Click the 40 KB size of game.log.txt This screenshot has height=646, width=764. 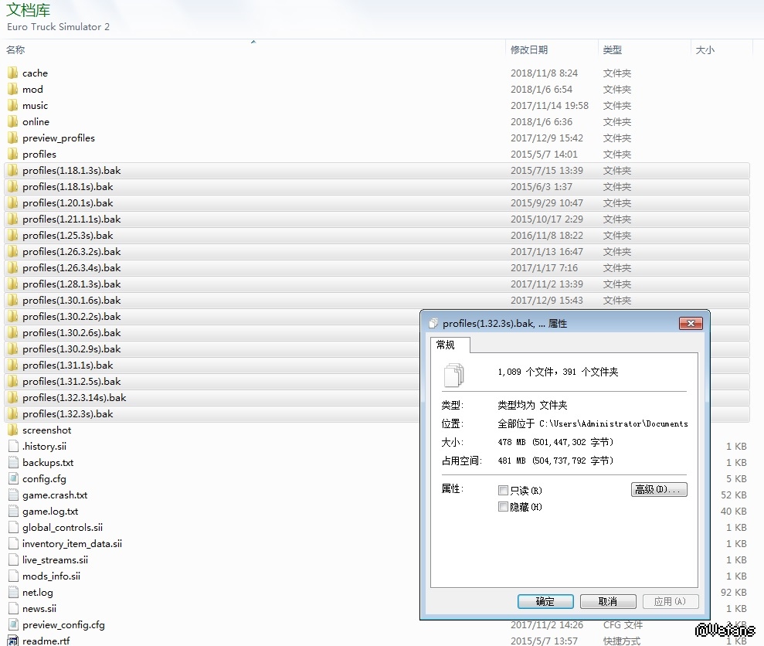(733, 512)
